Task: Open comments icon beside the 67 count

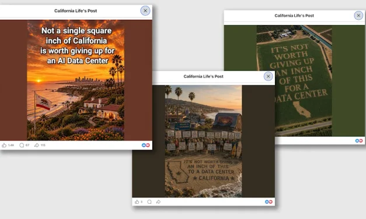Action: tap(22, 145)
